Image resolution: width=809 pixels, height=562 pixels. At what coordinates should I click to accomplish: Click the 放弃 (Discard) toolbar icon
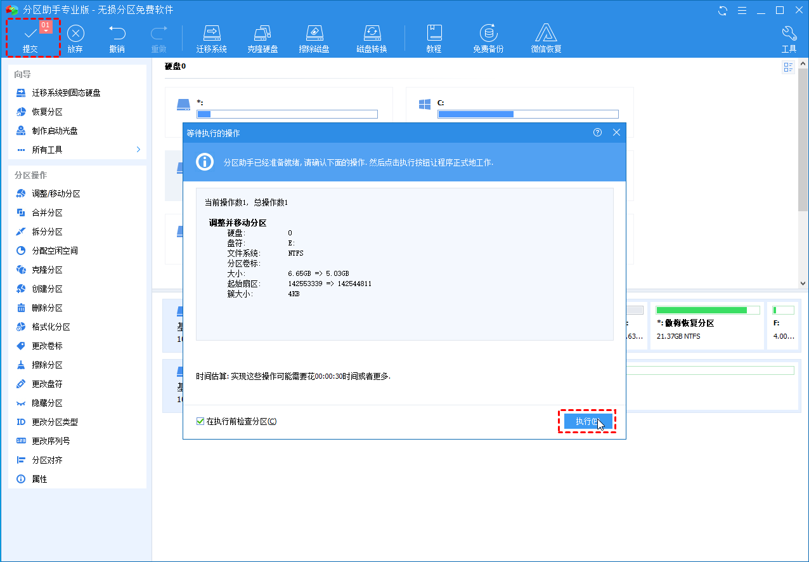(75, 38)
